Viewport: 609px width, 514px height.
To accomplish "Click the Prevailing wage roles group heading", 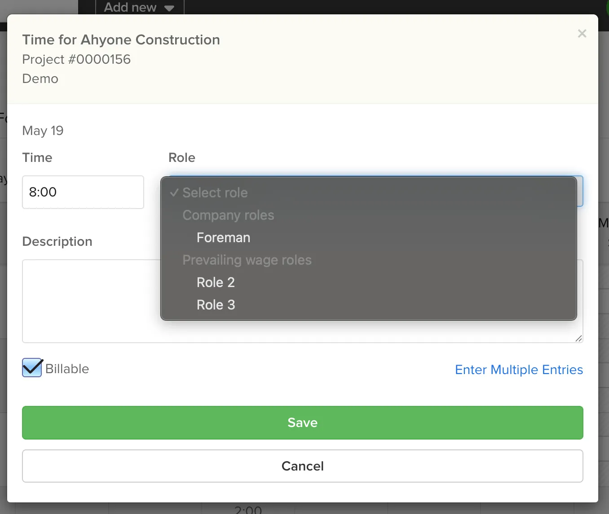I will point(247,260).
